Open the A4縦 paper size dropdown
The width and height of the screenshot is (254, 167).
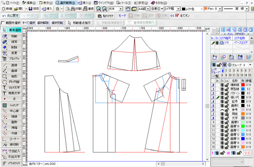pyautogui.click(x=148, y=9)
